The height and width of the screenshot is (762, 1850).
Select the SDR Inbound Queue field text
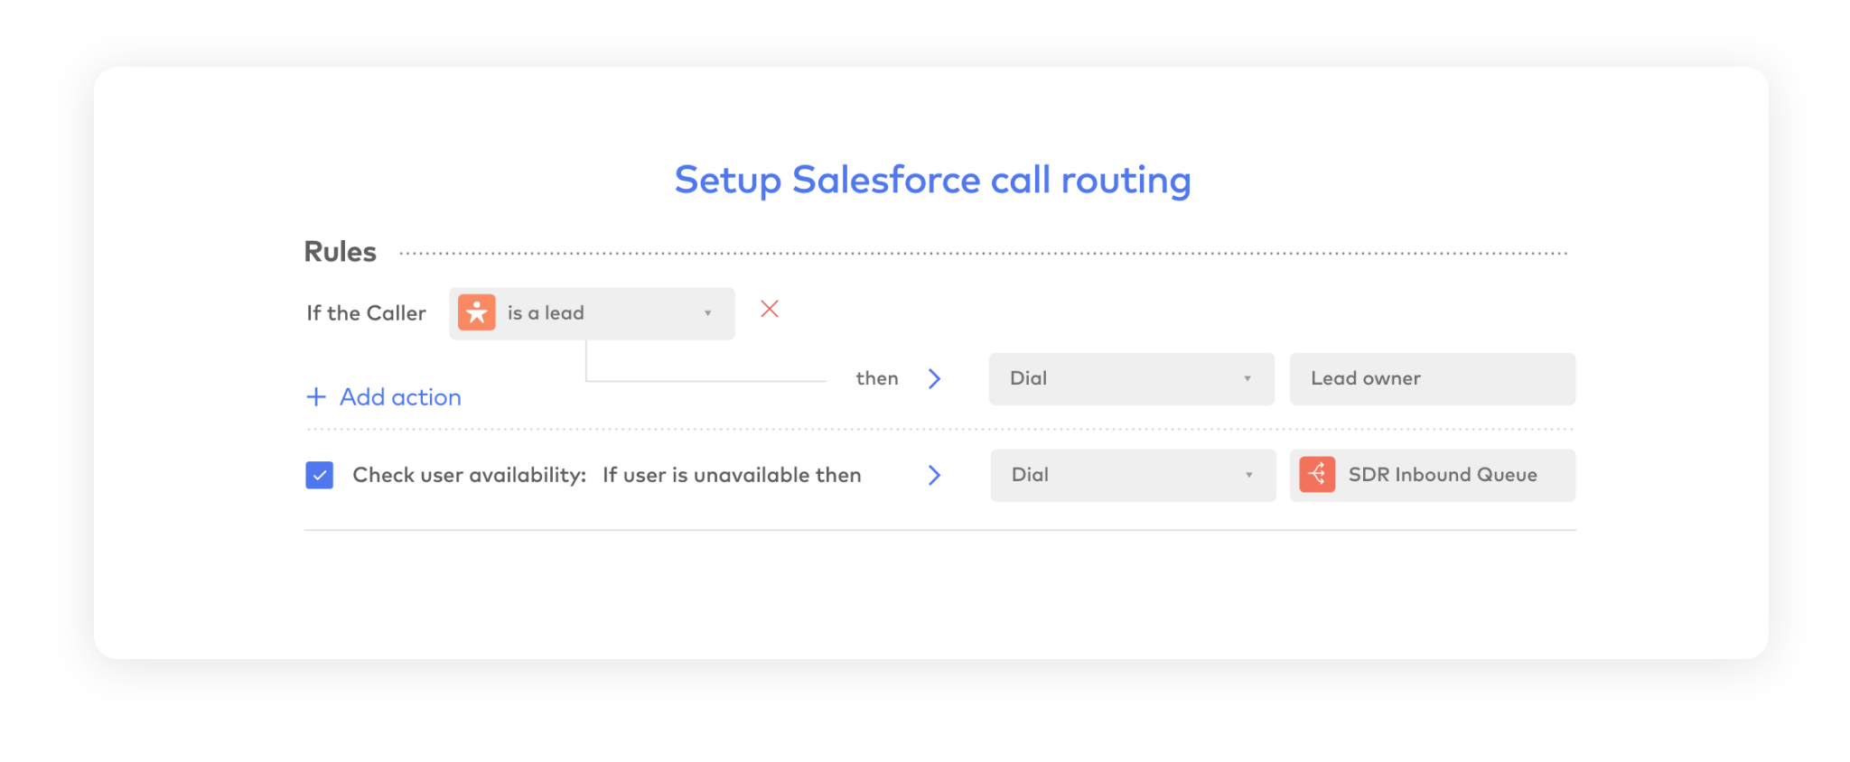tap(1443, 476)
